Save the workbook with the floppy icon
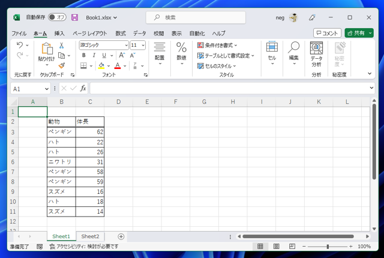This screenshot has width=384, height=258. [74, 17]
